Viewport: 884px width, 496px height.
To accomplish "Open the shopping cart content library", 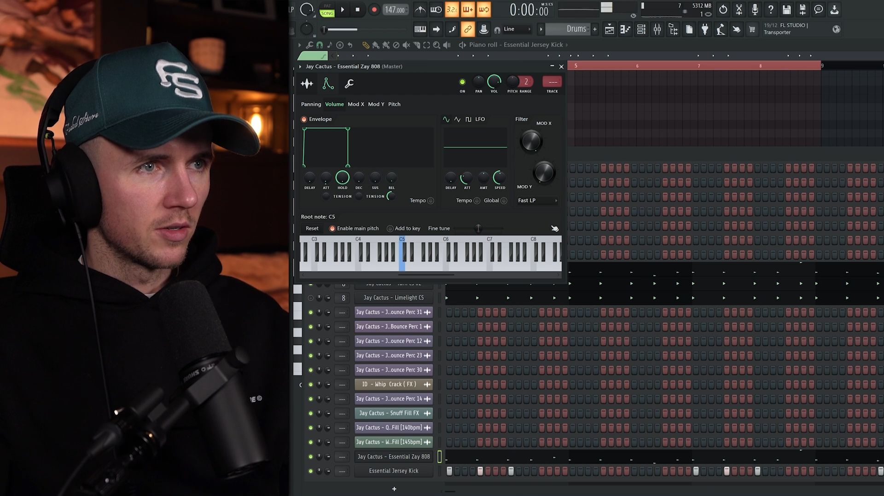I will [752, 29].
